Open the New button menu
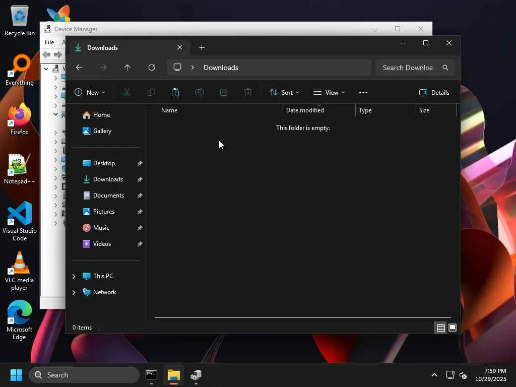Image resolution: width=516 pixels, height=387 pixels. tap(90, 93)
